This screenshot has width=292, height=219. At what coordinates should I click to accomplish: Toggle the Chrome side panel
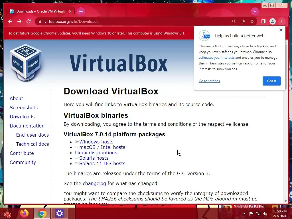263,21
